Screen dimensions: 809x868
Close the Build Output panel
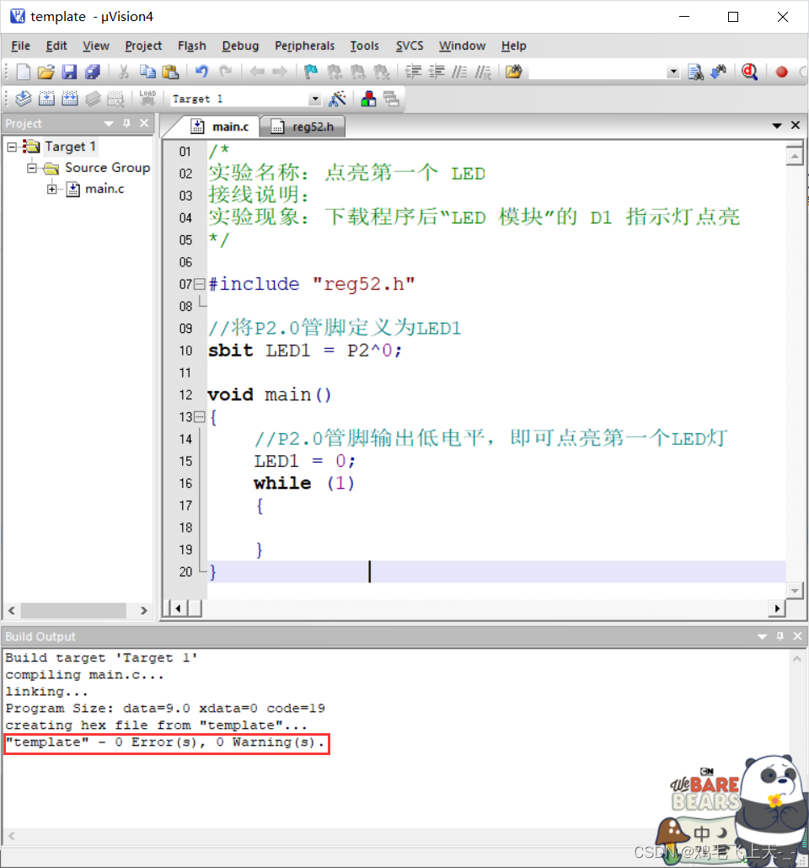pyautogui.click(x=797, y=636)
